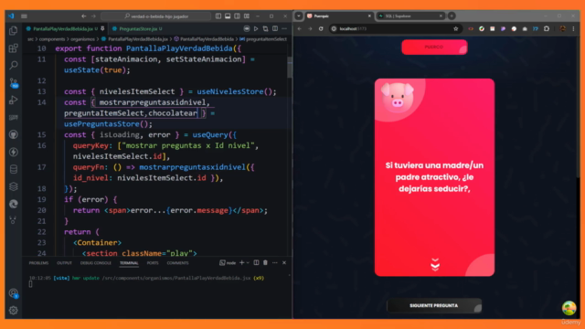The width and height of the screenshot is (585, 329).
Task: Open the Thunder Client lightning icon
Action: click(x=14, y=152)
